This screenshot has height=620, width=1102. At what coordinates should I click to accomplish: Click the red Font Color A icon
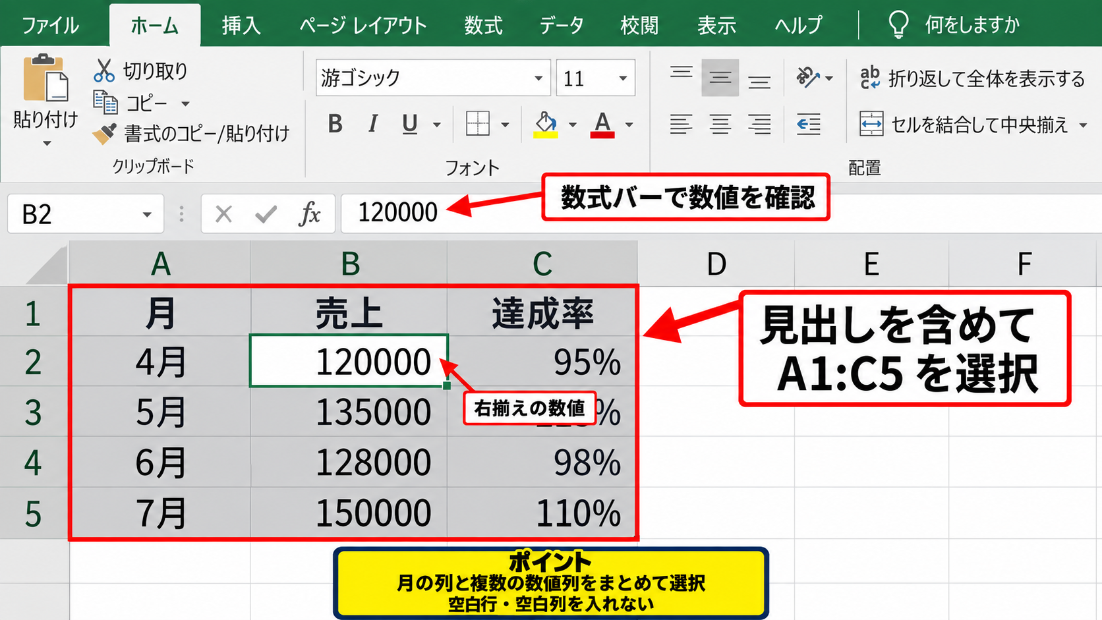pos(602,124)
